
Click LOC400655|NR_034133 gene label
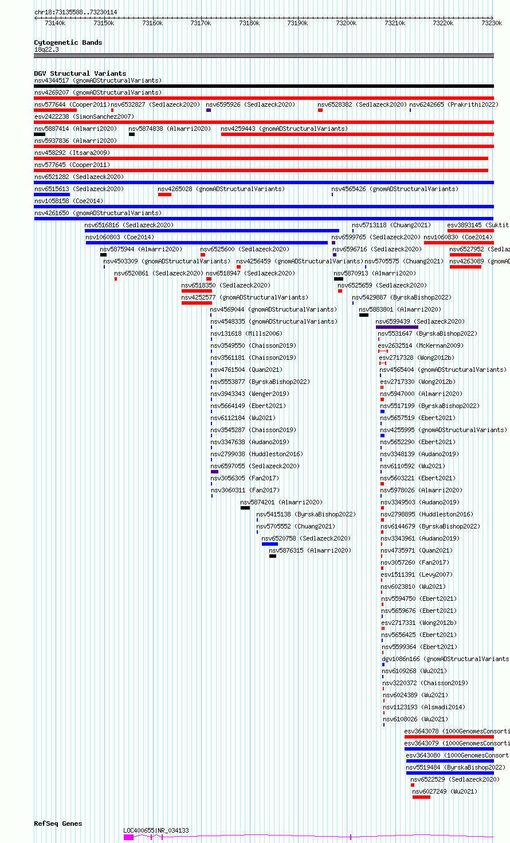click(x=156, y=831)
